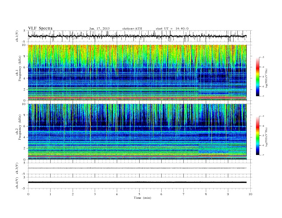
Task: Click the "ch.4(V)" axis label
Action: [17, 183]
